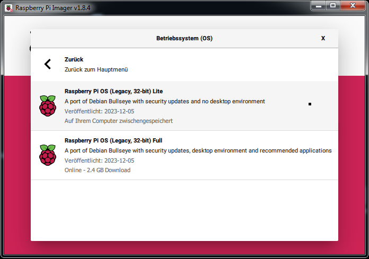The image size is (369, 259).
Task: Click the Lite entry's Veröffentlicht date
Action: (99, 111)
